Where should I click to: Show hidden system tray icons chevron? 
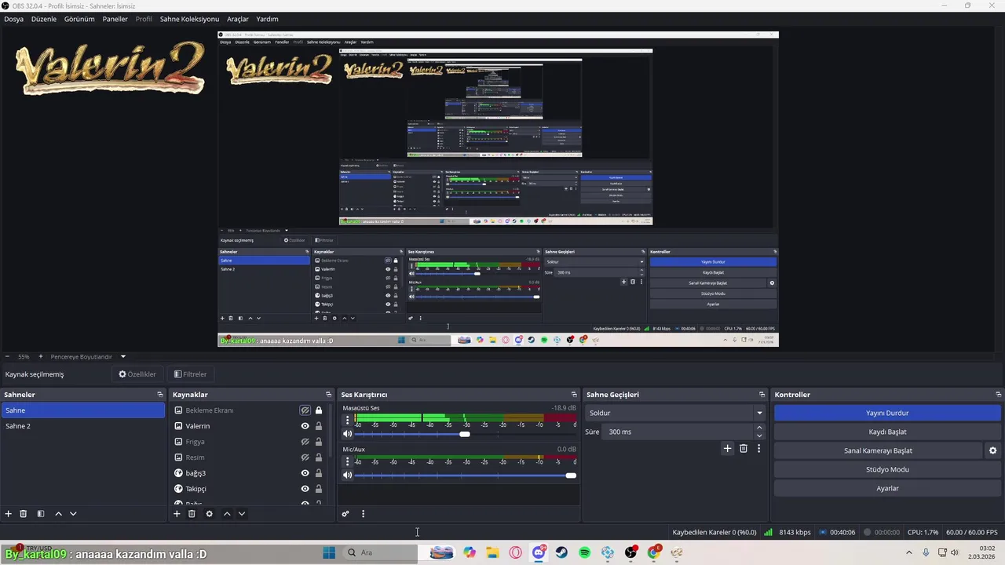click(x=911, y=552)
